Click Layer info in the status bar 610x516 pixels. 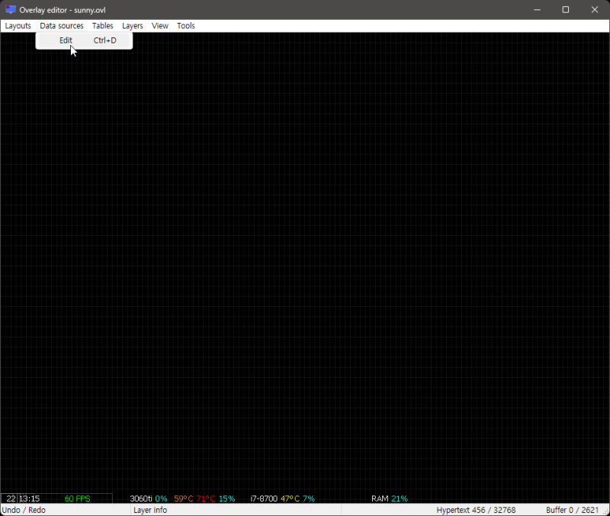149,509
